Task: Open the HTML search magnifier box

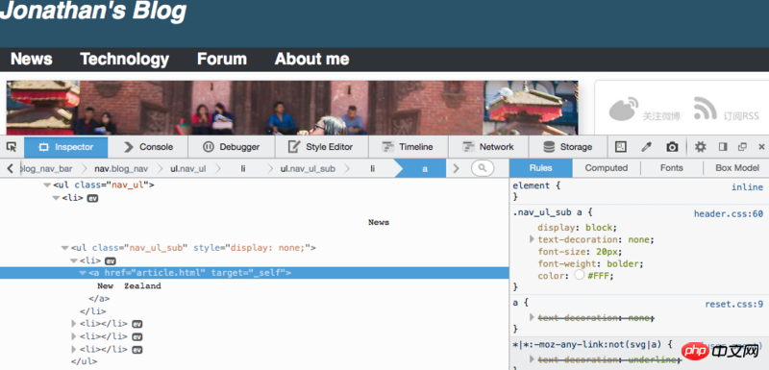Action: [483, 168]
